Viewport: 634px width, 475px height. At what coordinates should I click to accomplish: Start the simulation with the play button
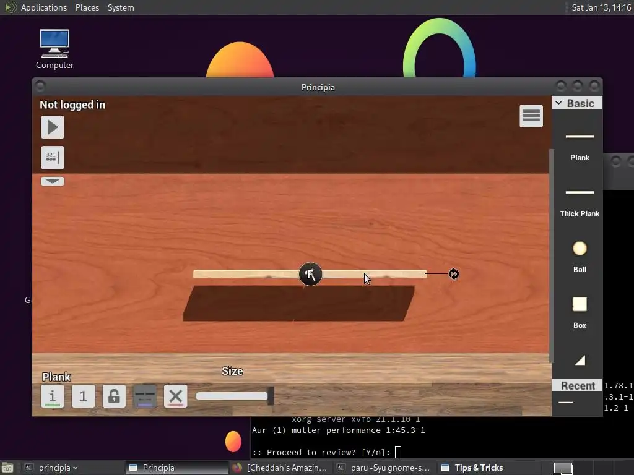[53, 127]
